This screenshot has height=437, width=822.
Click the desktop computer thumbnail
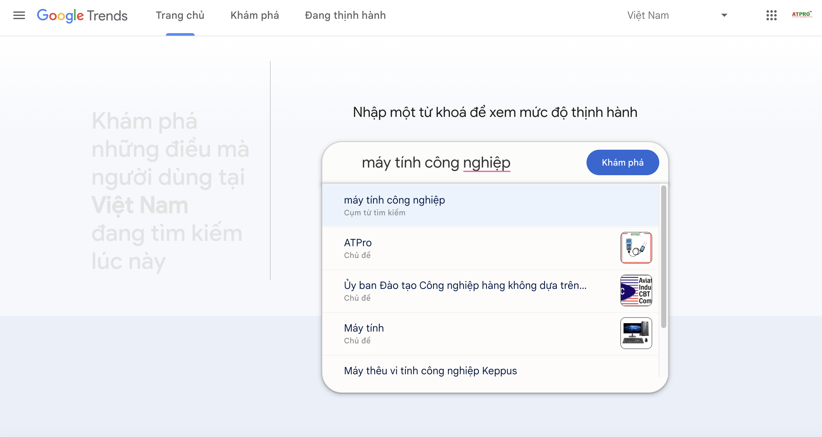tap(636, 333)
